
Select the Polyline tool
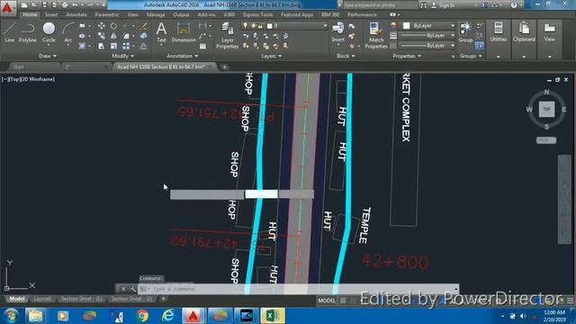coord(28,32)
